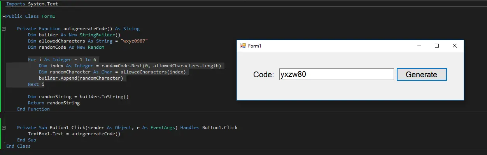Image resolution: width=487 pixels, height=155 pixels.
Task: Minimize the Form1 window
Action: 419,46
